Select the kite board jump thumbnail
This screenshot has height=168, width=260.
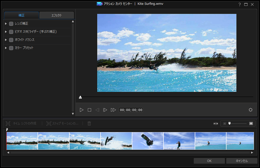click(x=148, y=141)
